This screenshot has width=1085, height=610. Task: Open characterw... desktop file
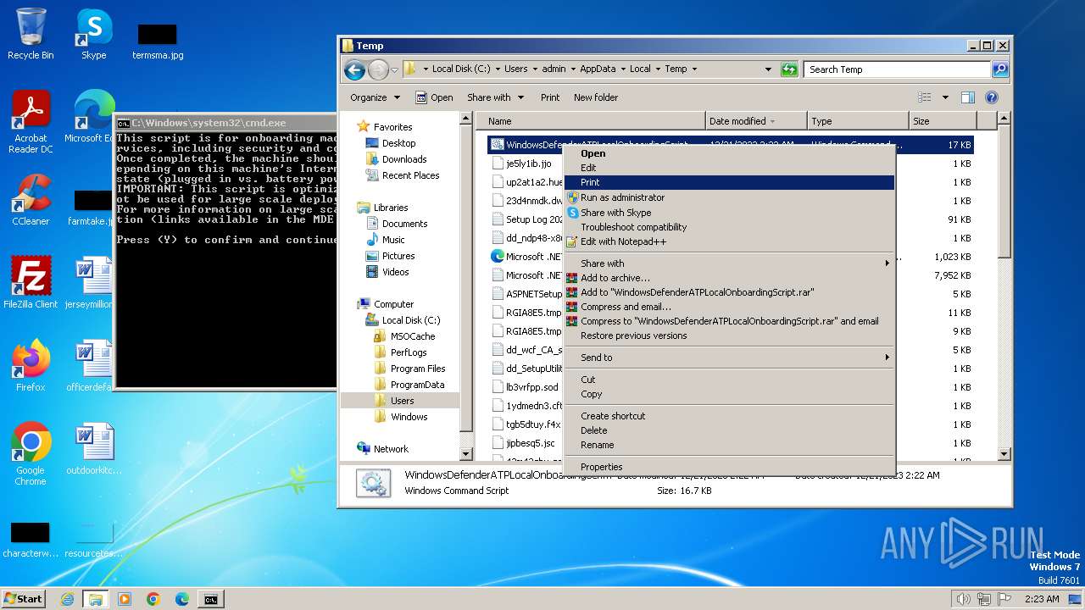coord(31,539)
